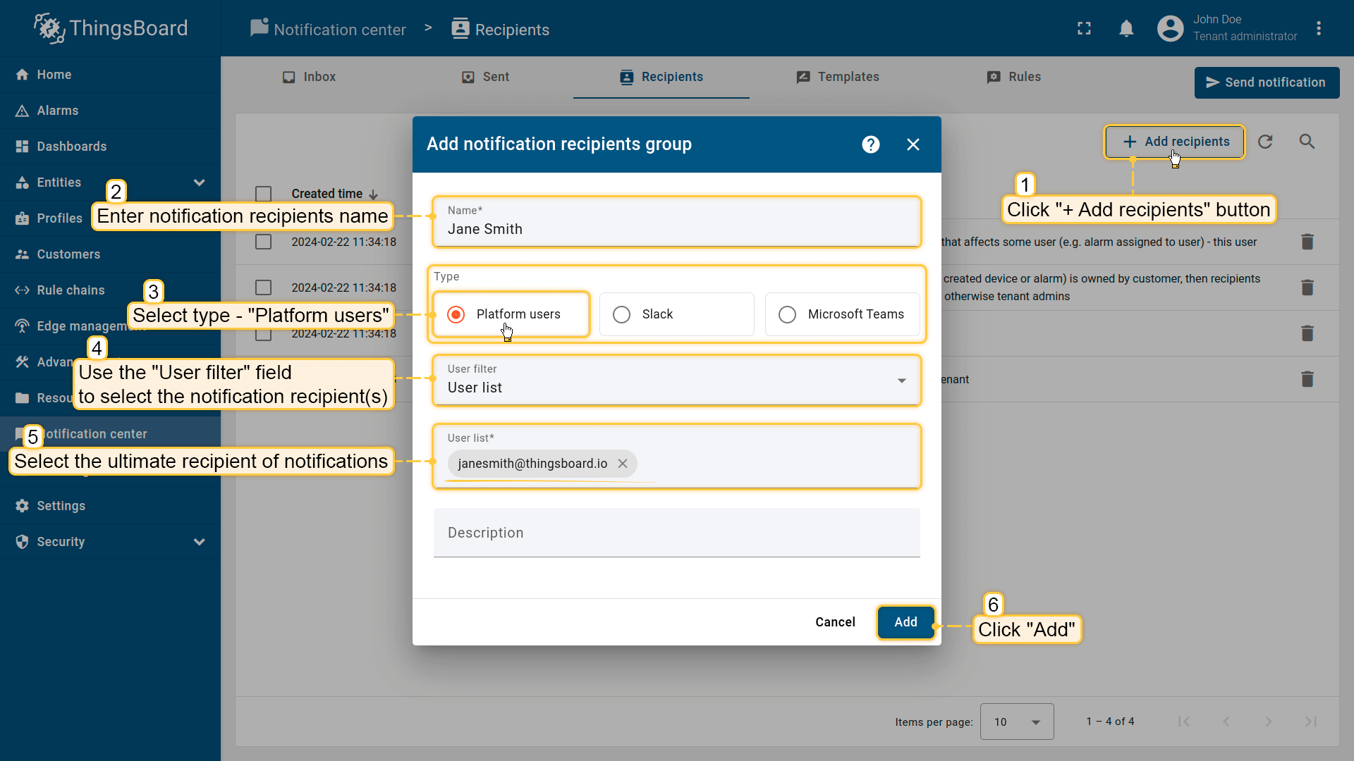Click into the Description field
This screenshot has height=761, width=1354.
[x=676, y=533]
